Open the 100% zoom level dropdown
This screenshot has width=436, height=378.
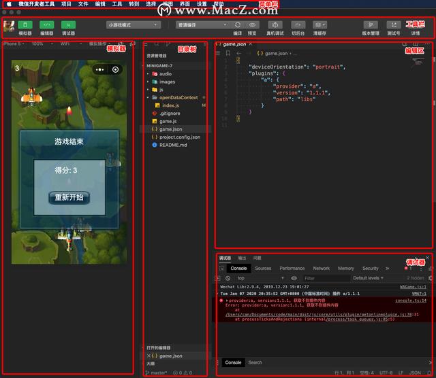click(x=42, y=44)
